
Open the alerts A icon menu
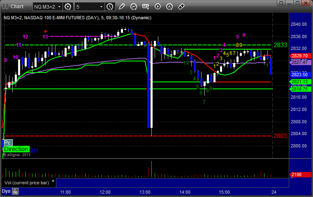tap(169, 7)
